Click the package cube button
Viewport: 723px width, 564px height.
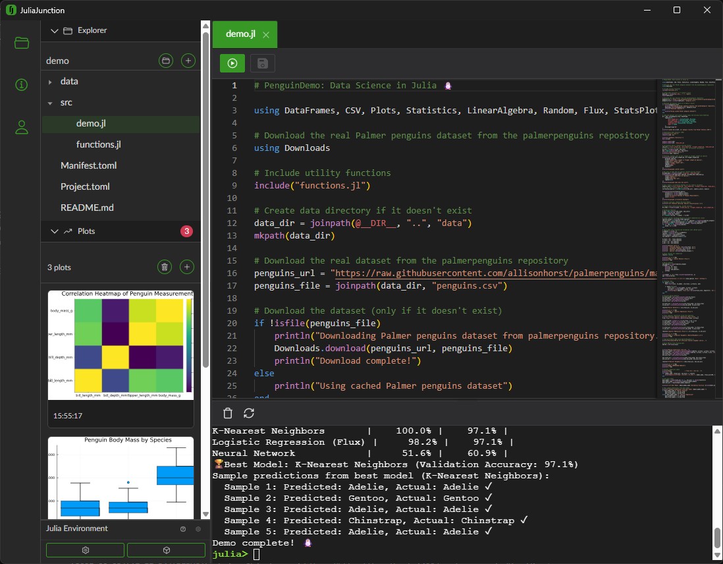coord(167,550)
